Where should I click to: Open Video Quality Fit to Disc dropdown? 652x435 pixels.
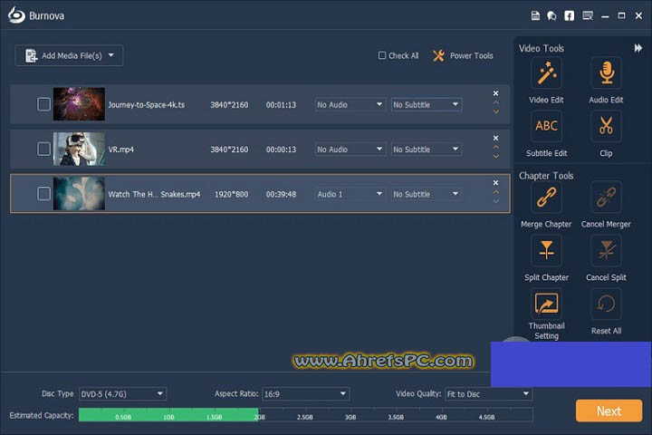(489, 394)
